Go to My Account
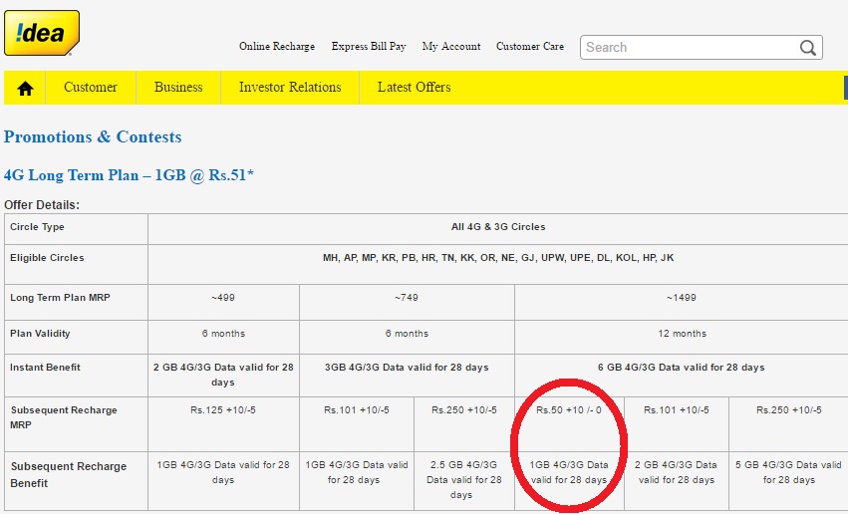The image size is (848, 514). pos(451,47)
